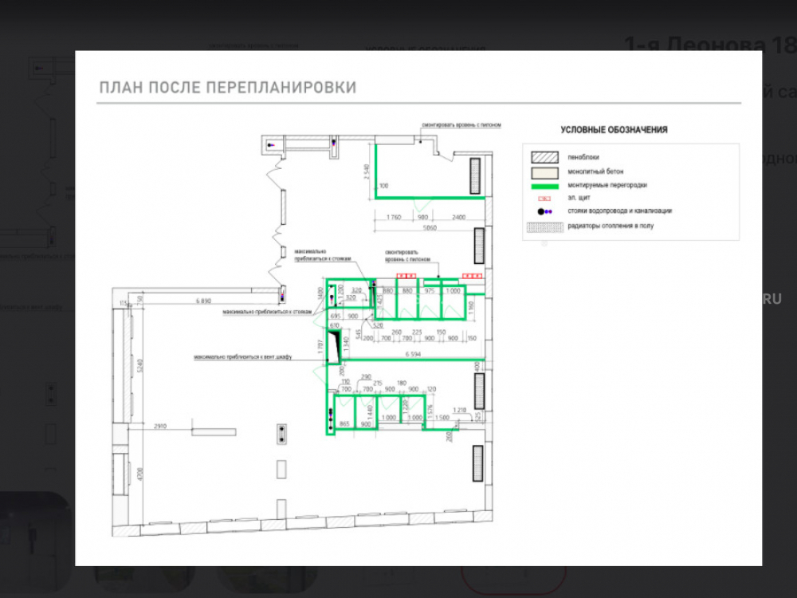Click the УСЛОВНЫЕ ОБОЗНАЧЕНИЯ legend title
This screenshot has height=598, width=797.
(614, 130)
